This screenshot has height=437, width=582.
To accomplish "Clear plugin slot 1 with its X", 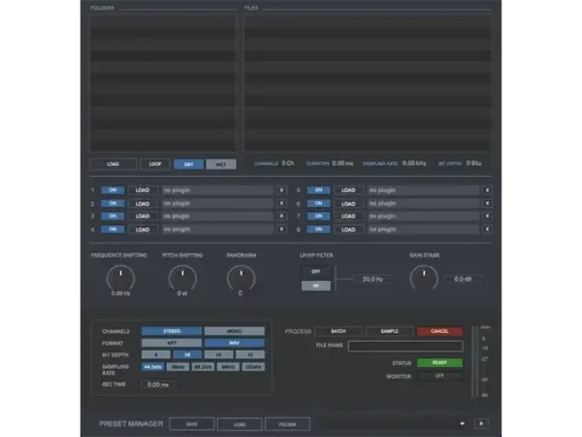I will point(281,190).
